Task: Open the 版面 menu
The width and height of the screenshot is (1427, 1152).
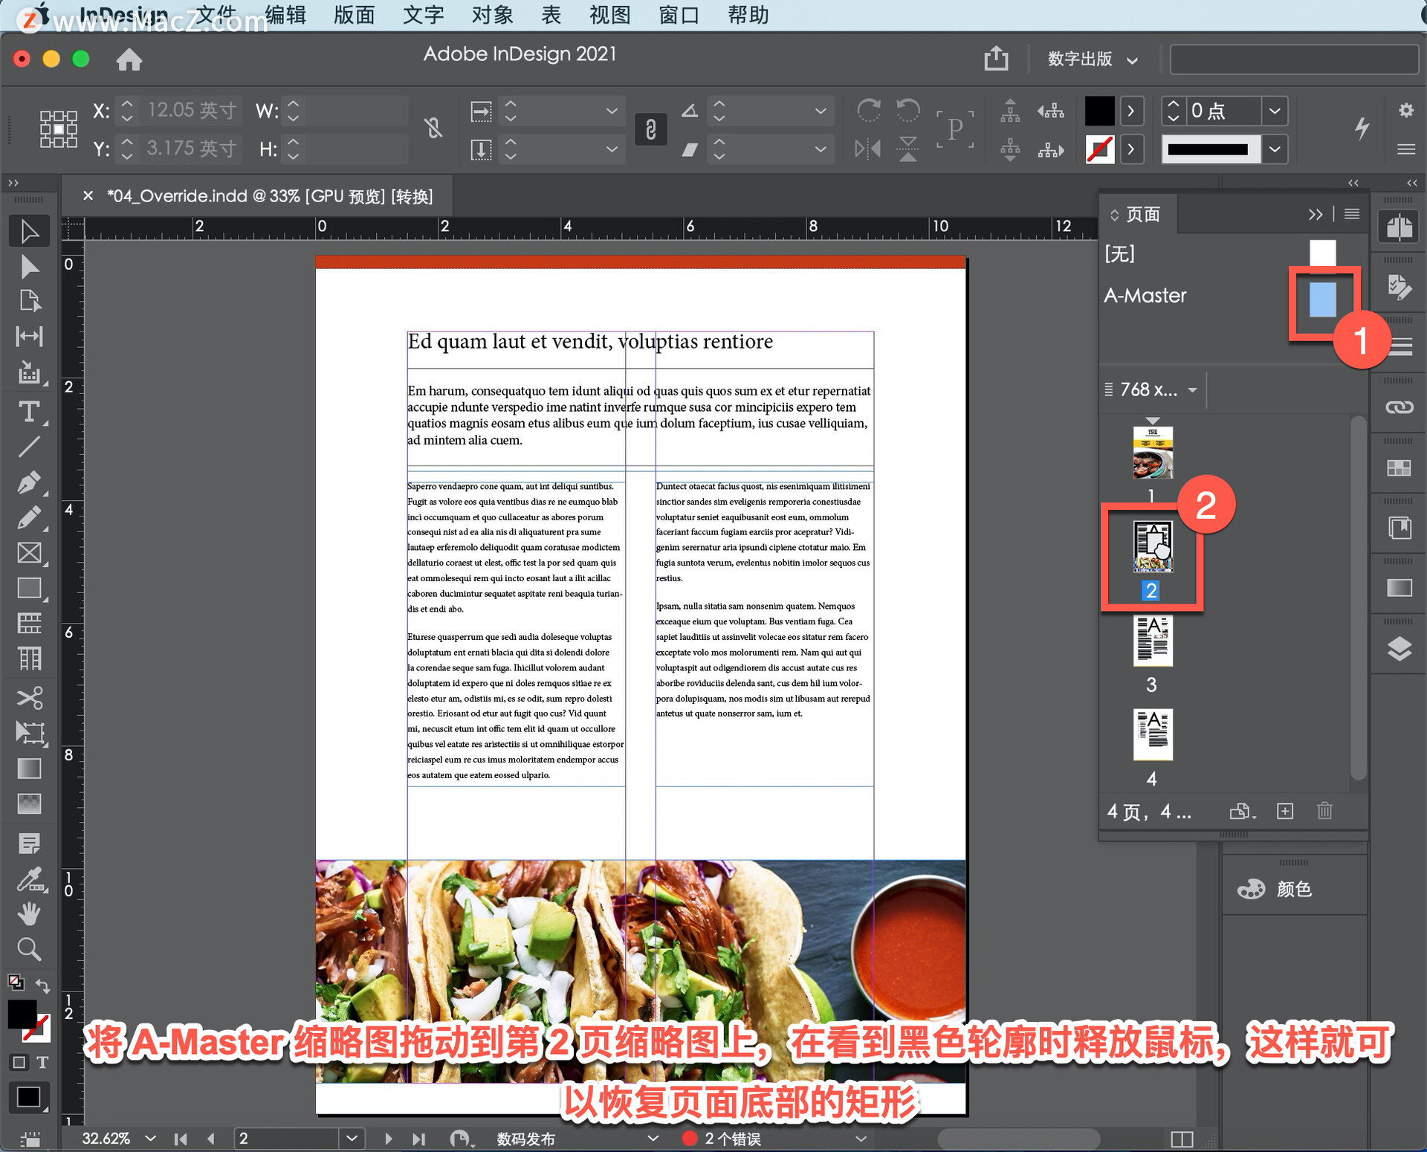Action: click(354, 15)
